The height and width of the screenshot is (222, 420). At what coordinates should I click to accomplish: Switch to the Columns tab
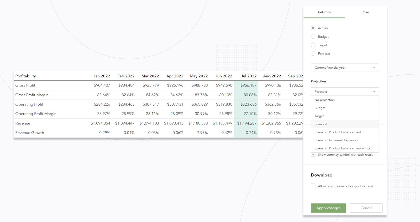coord(324,12)
